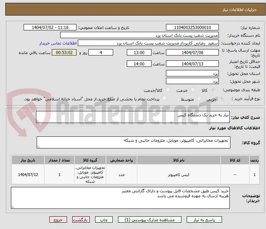Select the جزیی purchase type radio

coord(222,99)
